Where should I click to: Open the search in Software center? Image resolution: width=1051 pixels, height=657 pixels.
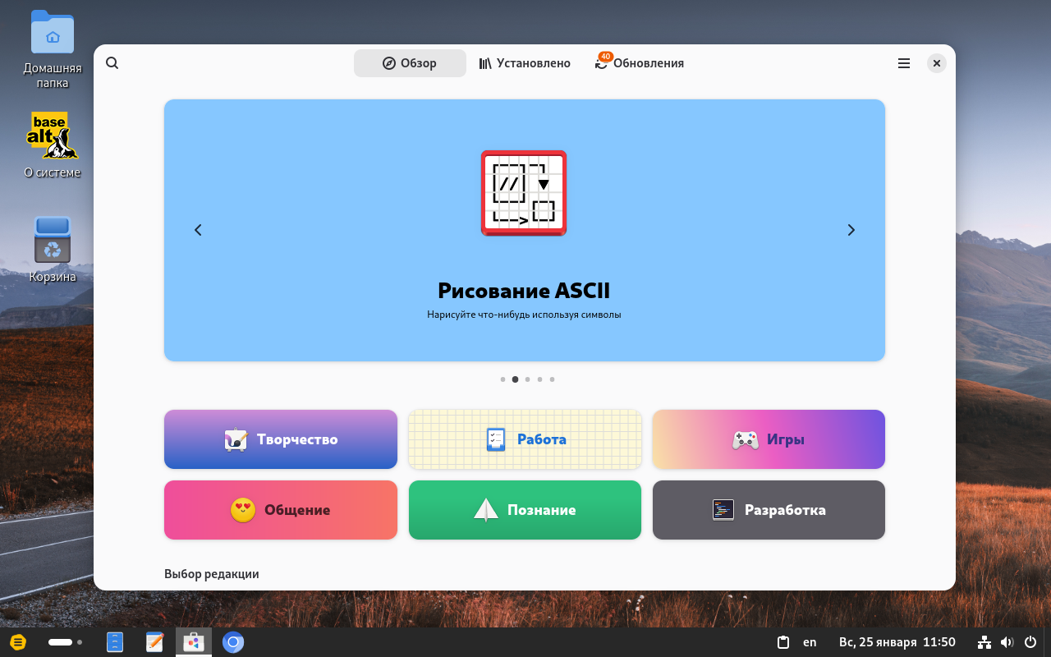[112, 62]
